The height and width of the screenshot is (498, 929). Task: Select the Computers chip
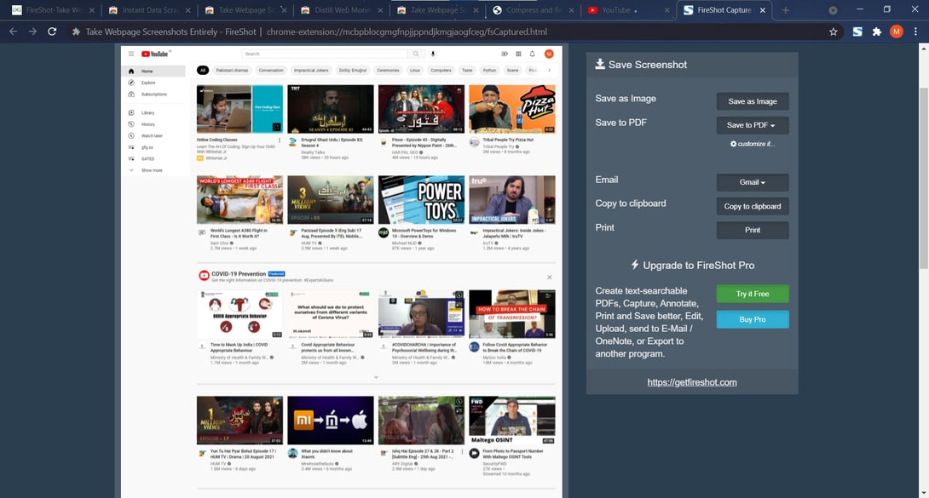click(x=441, y=71)
